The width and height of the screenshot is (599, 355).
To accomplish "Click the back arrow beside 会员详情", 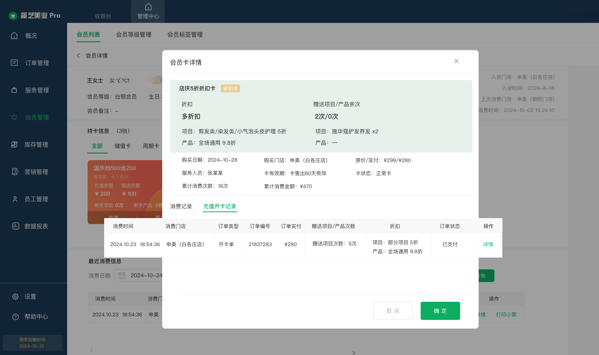I will pos(78,56).
